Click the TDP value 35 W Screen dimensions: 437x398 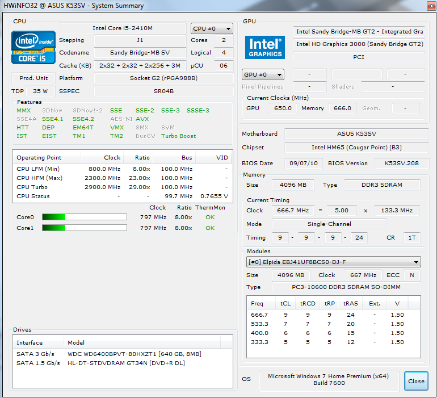tap(40, 91)
